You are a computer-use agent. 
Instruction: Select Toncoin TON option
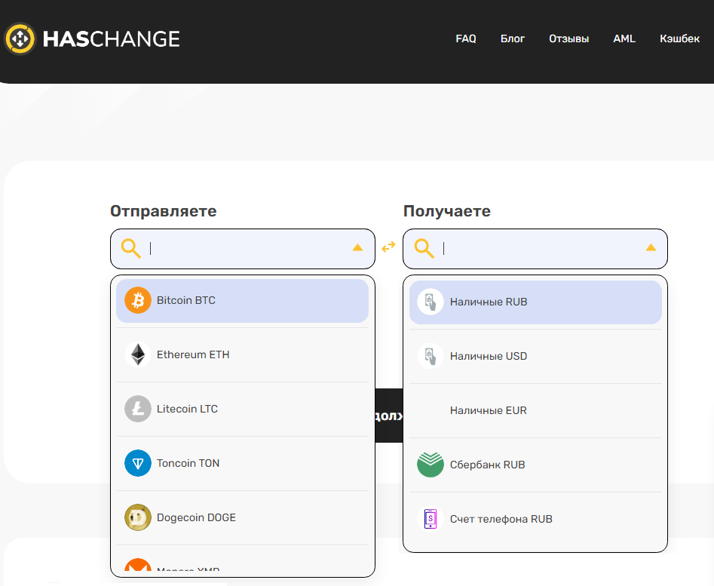click(242, 463)
